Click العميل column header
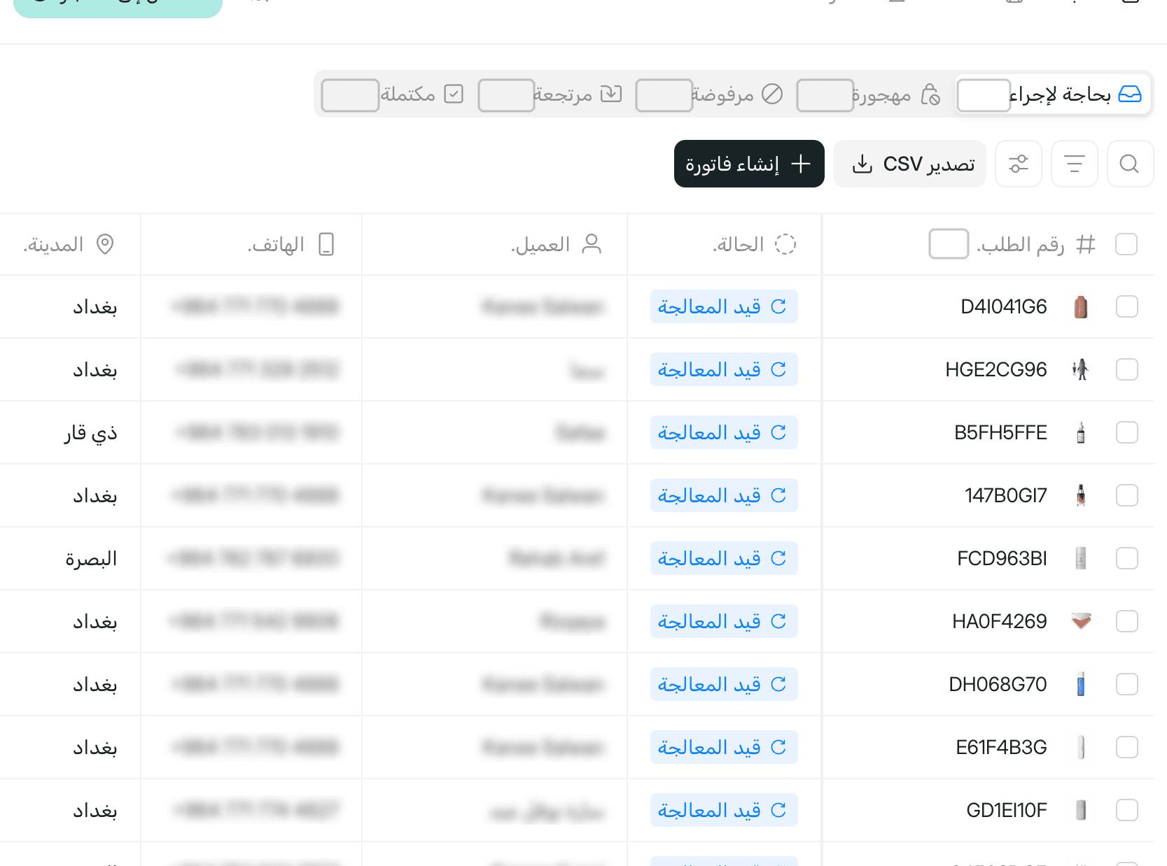This screenshot has width=1167, height=866. coord(540,244)
